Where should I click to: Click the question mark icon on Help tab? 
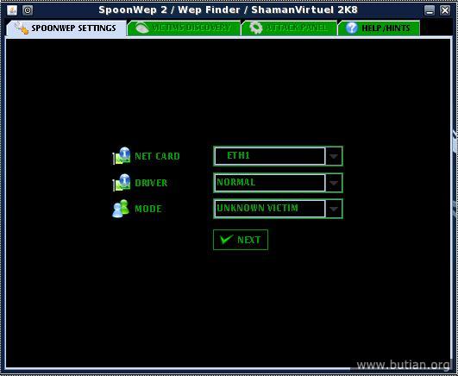coord(352,28)
